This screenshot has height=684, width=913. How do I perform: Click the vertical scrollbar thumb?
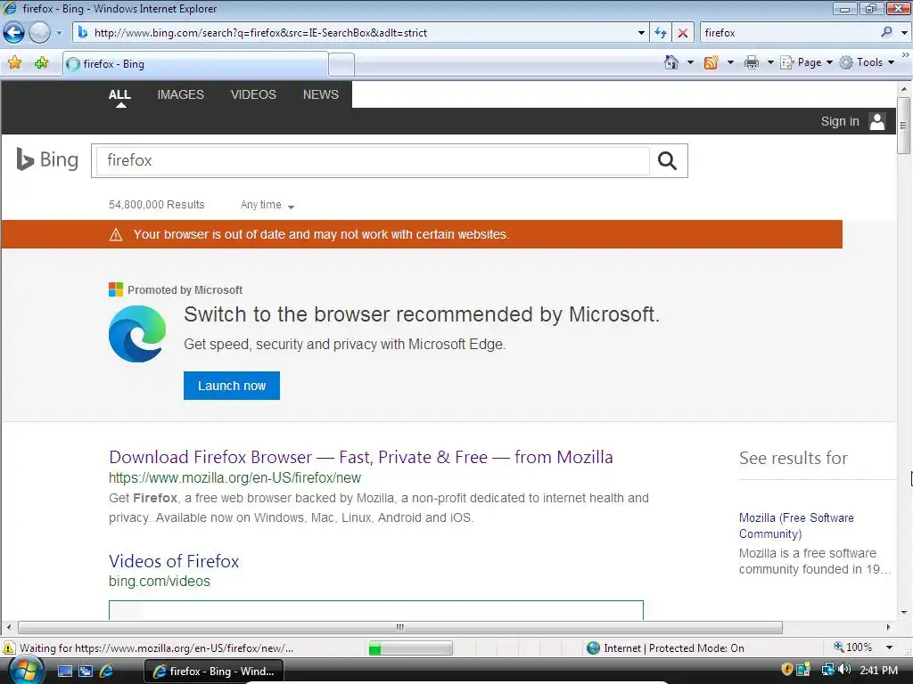tap(904, 125)
